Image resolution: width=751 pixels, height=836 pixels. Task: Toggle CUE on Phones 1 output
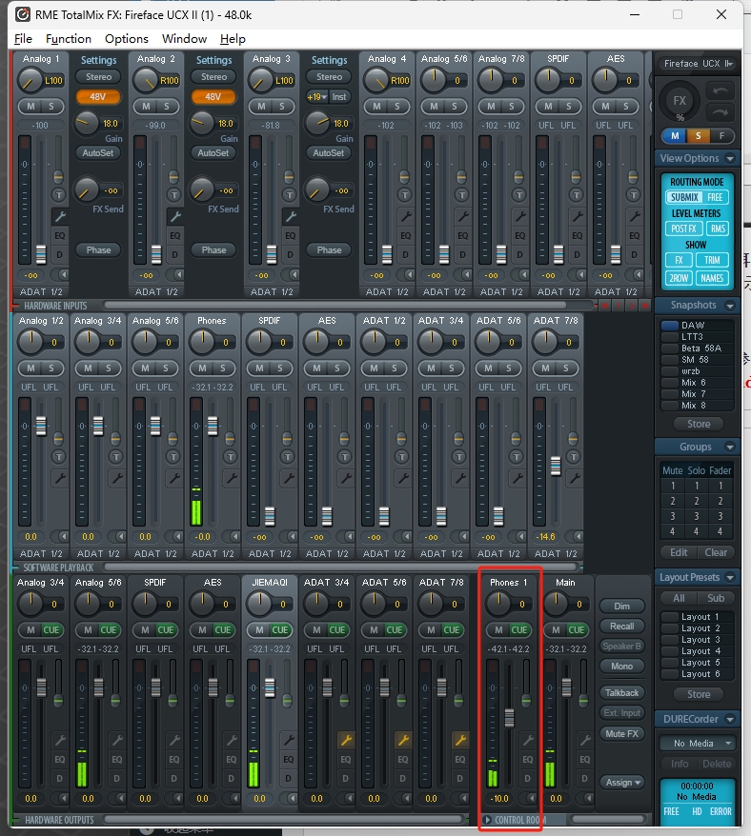pos(519,629)
